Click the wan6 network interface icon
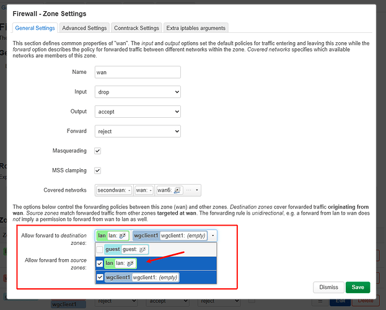Viewport: 386px width, 310px height. coord(177,190)
